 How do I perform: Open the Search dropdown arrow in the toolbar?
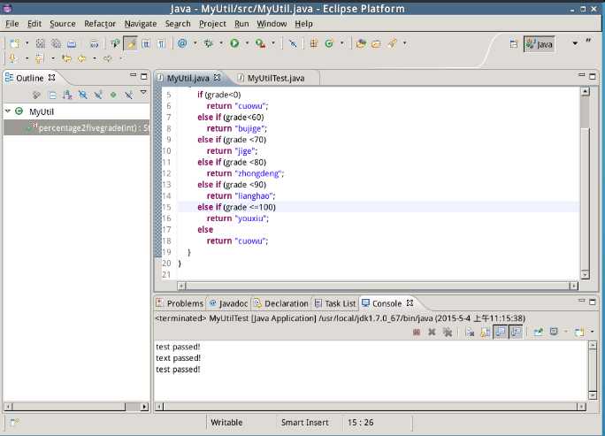405,43
